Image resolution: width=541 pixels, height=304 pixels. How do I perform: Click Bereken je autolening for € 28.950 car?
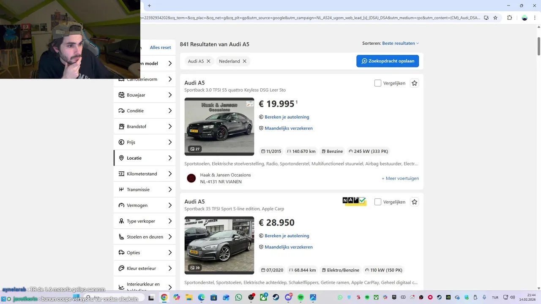(x=284, y=236)
